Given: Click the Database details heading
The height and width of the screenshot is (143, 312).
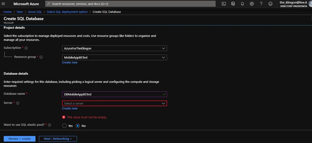Looking at the screenshot, I should [x=16, y=73].
